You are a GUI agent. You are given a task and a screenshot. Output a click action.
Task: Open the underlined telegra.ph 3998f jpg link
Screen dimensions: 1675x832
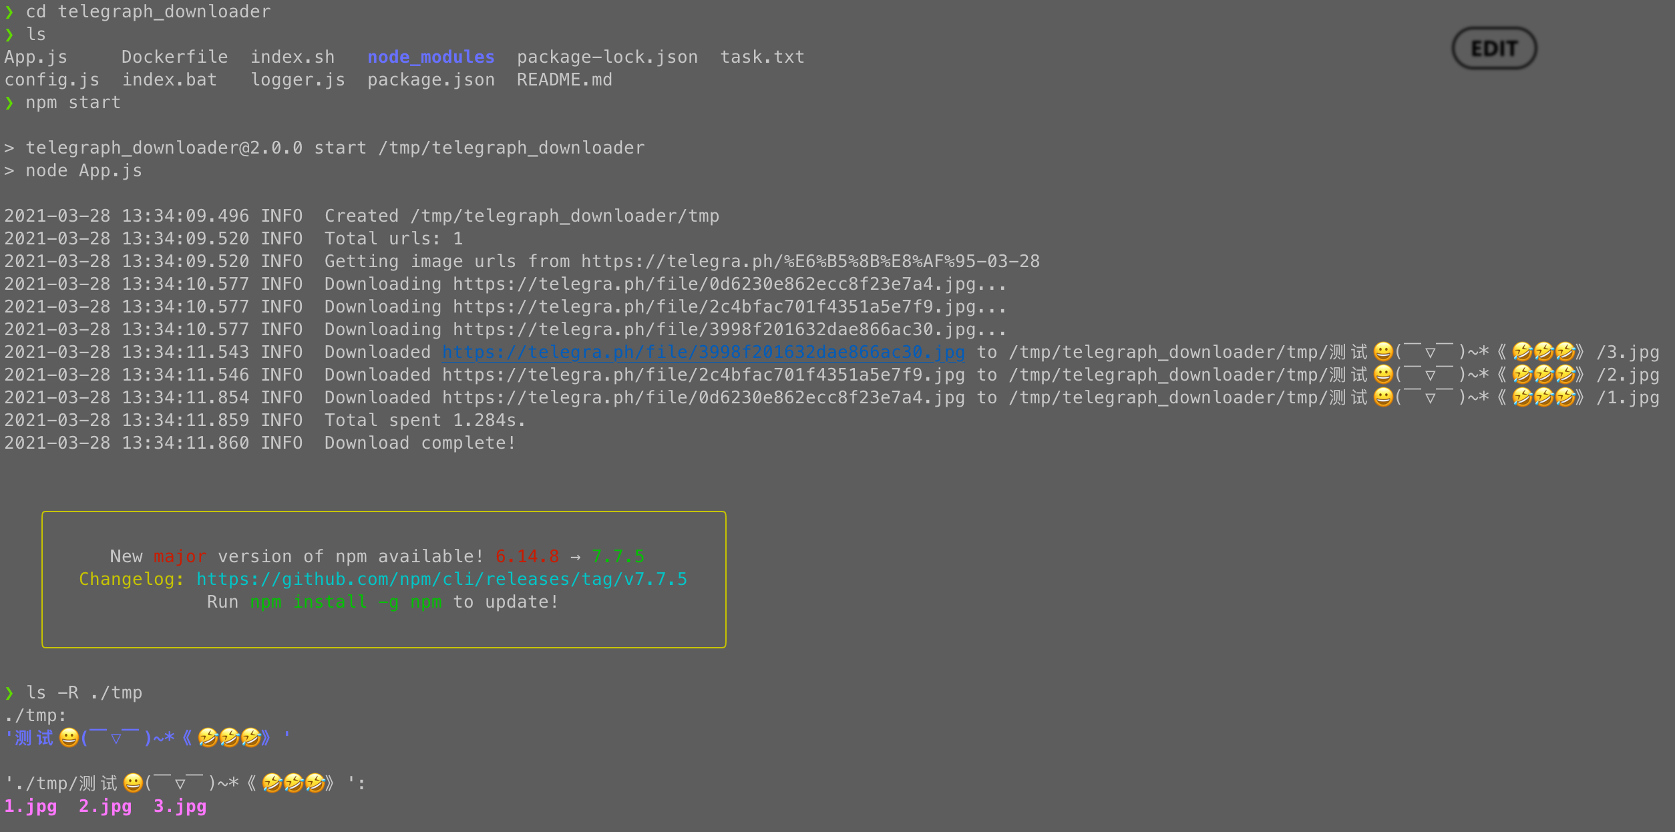[703, 352]
